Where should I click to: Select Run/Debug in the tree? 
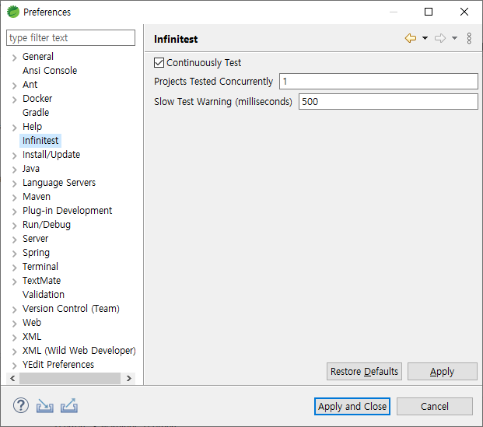(x=47, y=225)
